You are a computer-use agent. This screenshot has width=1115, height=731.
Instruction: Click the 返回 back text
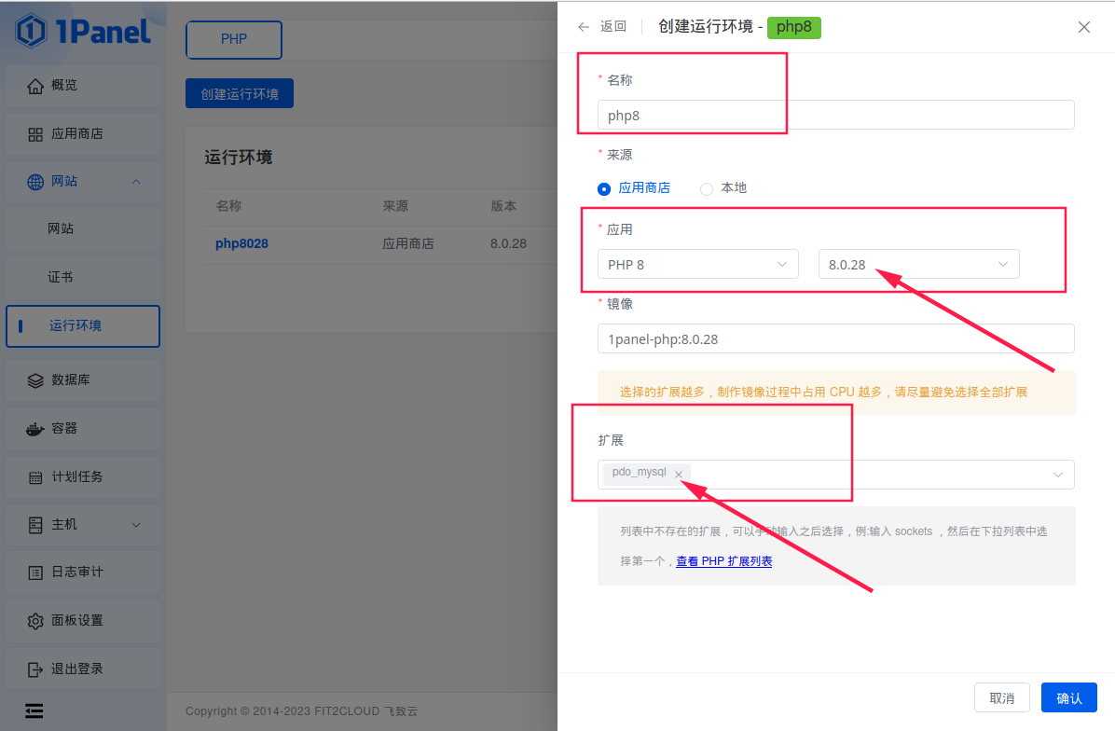pyautogui.click(x=613, y=26)
